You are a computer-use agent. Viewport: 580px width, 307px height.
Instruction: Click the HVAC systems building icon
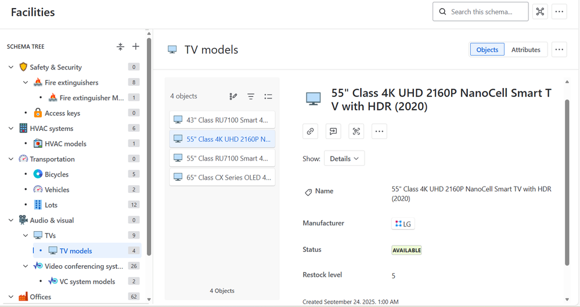23,128
